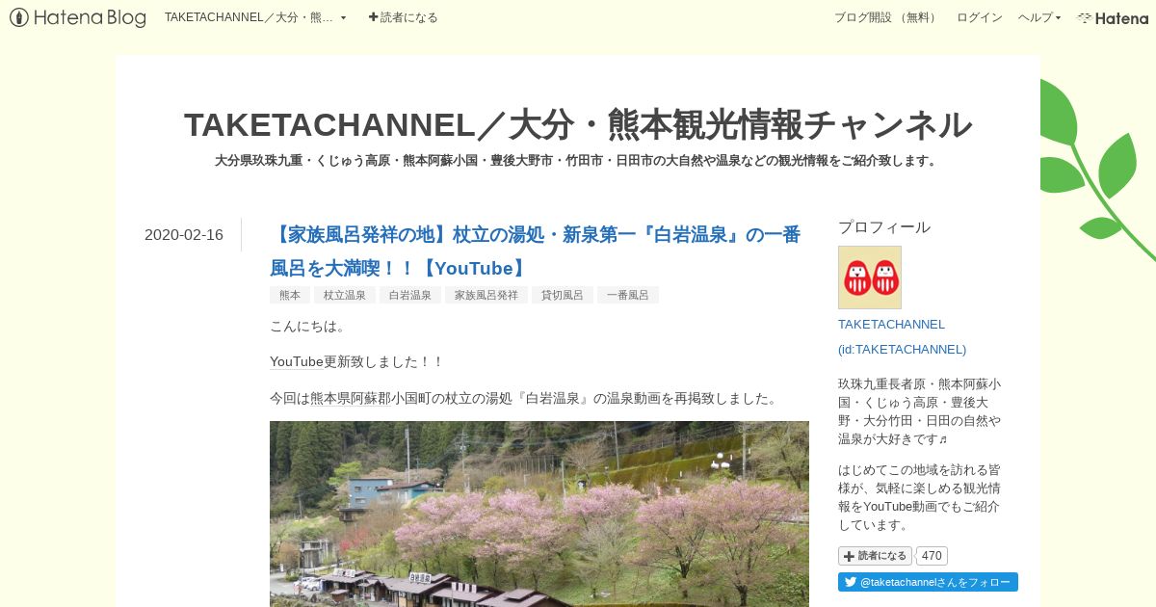Expand the ヘルプ dropdown menu
Screen dimensions: 1156x607
pyautogui.click(x=1039, y=17)
